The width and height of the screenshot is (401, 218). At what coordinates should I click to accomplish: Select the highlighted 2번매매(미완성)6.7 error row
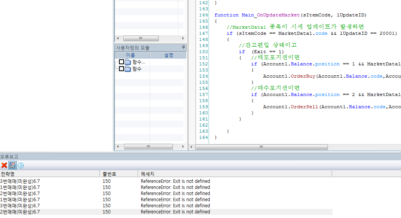[166, 212]
